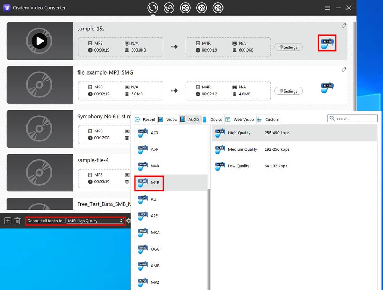This screenshot has width=383, height=290.
Task: Select OGG from the audio format list
Action: click(x=155, y=249)
